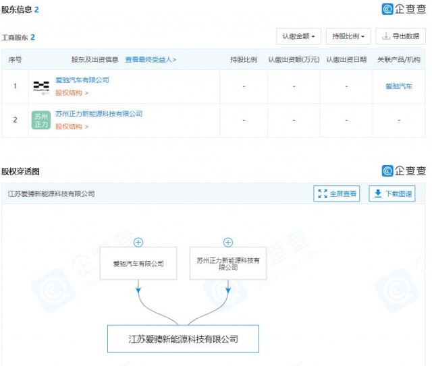Open the related product 爱驰汽车 link
The height and width of the screenshot is (366, 432).
point(399,86)
